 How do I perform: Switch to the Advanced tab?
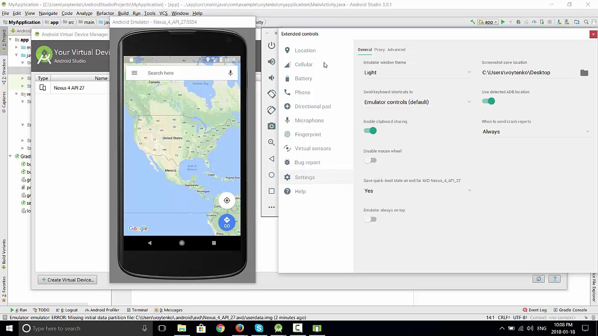(396, 49)
